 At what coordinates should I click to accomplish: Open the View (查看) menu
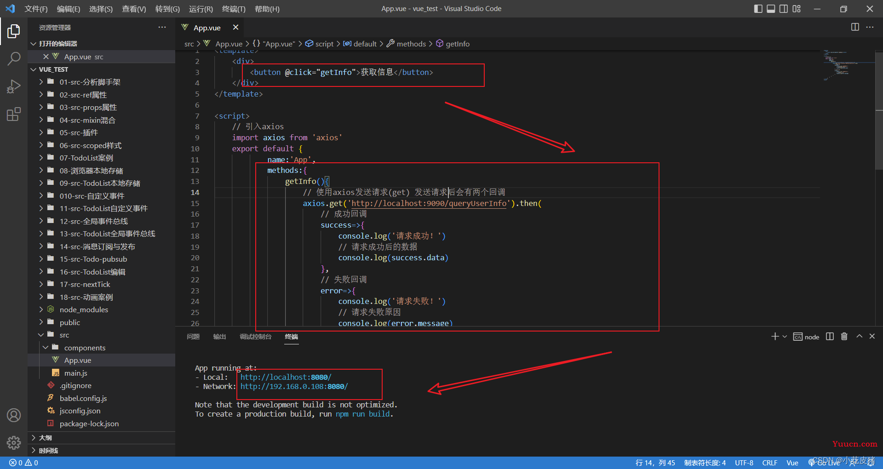point(134,9)
